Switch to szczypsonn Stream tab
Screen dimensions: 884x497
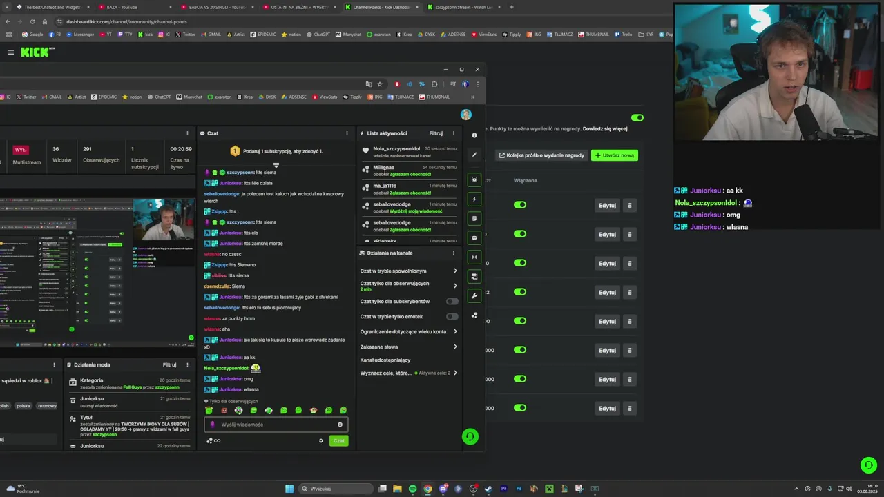point(463,7)
